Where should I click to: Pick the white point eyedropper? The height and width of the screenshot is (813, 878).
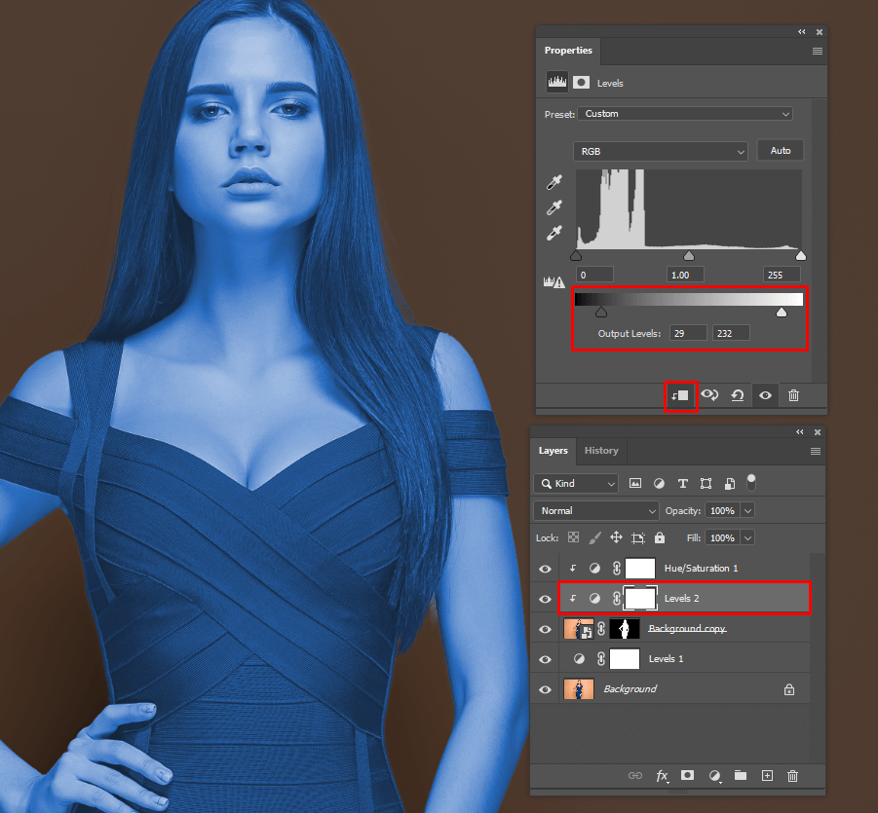554,233
